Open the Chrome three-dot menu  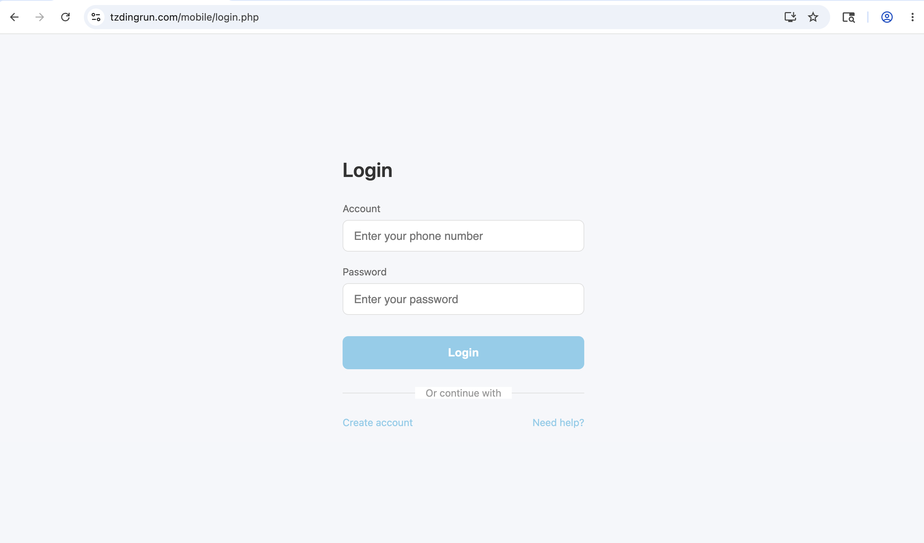coord(912,17)
